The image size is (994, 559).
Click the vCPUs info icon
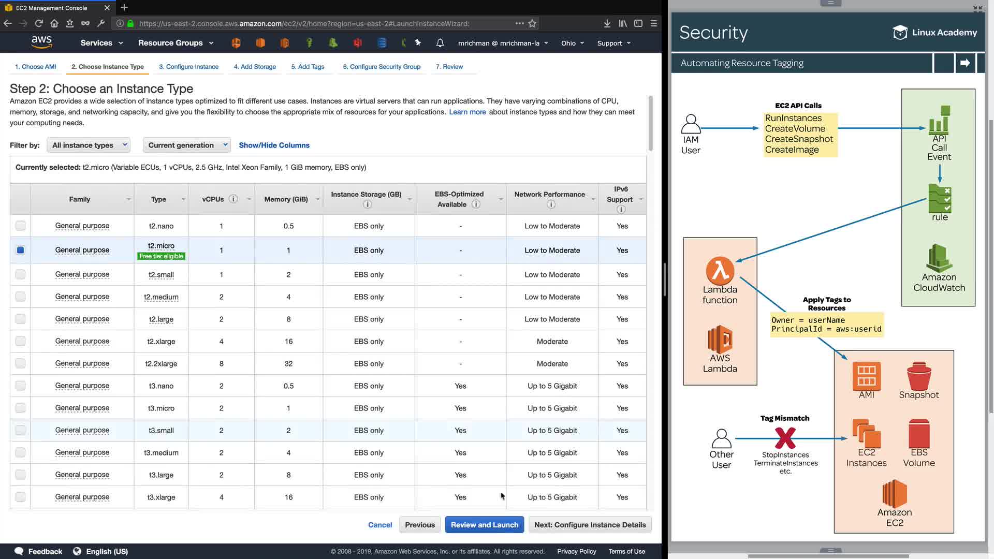pyautogui.click(x=233, y=199)
